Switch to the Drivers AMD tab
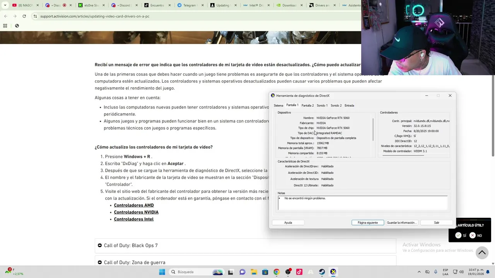Screen dimensions: 495x278 tap(321, 5)
